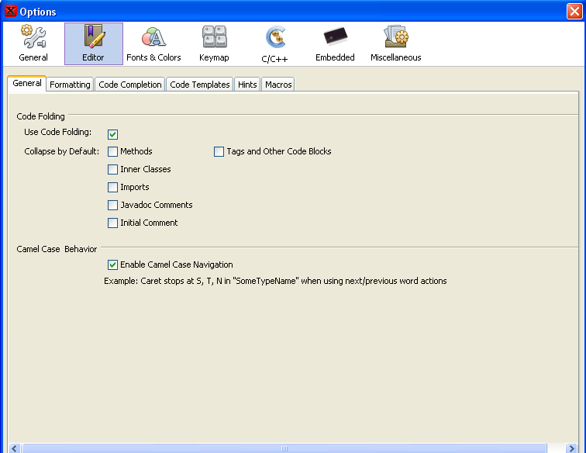Viewport: 586px width, 453px height.
Task: Toggle Tags and Other Code Blocks
Action: pos(219,152)
